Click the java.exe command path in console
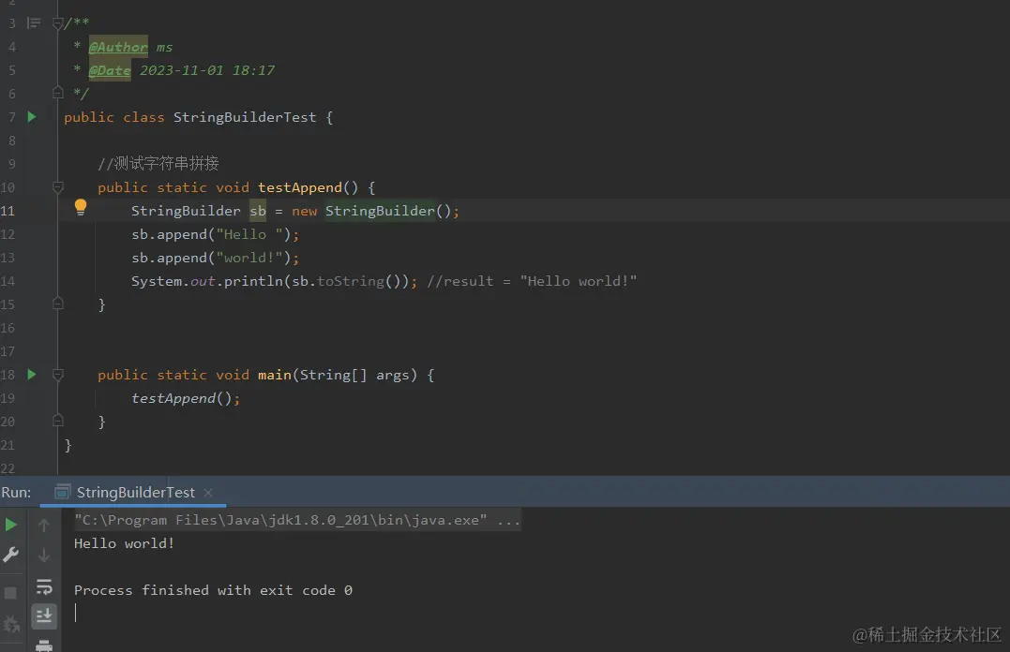This screenshot has height=652, width=1010. (280, 520)
